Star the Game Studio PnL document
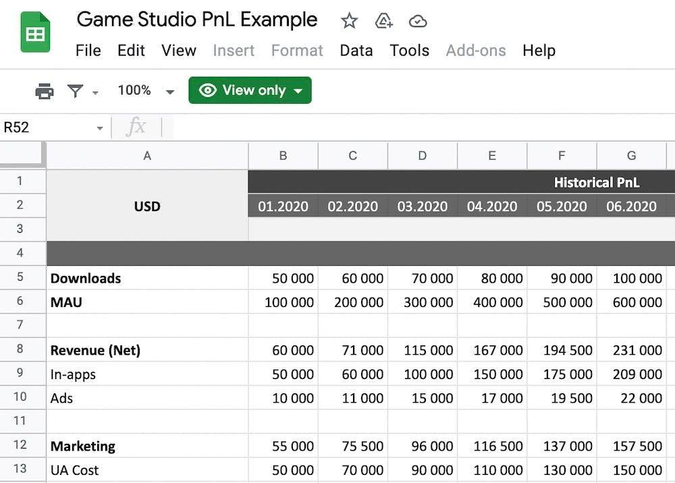This screenshot has height=483, width=675. 349,21
